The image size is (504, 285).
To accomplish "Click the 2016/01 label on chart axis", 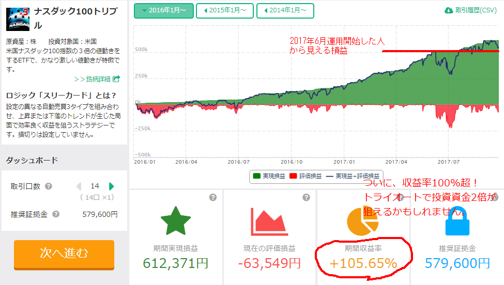I will click(145, 162).
